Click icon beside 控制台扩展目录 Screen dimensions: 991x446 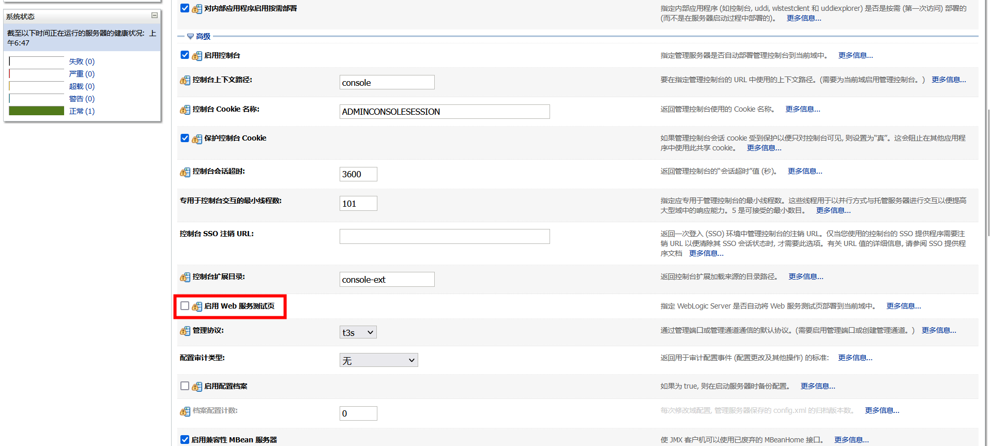click(x=185, y=277)
